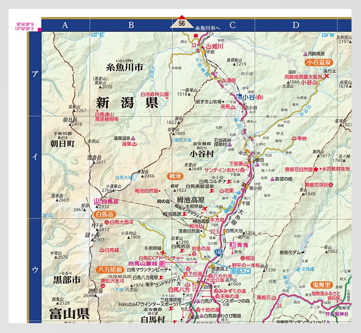Select the orange 小谷温泉 area badge
The width and height of the screenshot is (361, 333).
coord(319,62)
